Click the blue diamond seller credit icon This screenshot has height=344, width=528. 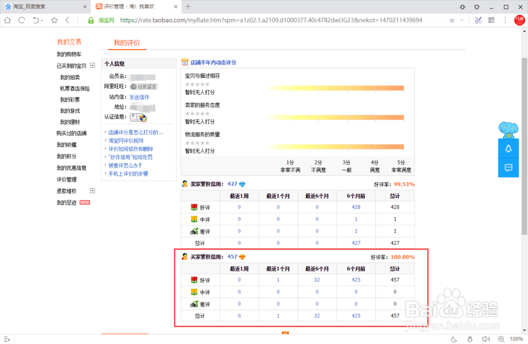[x=242, y=184]
